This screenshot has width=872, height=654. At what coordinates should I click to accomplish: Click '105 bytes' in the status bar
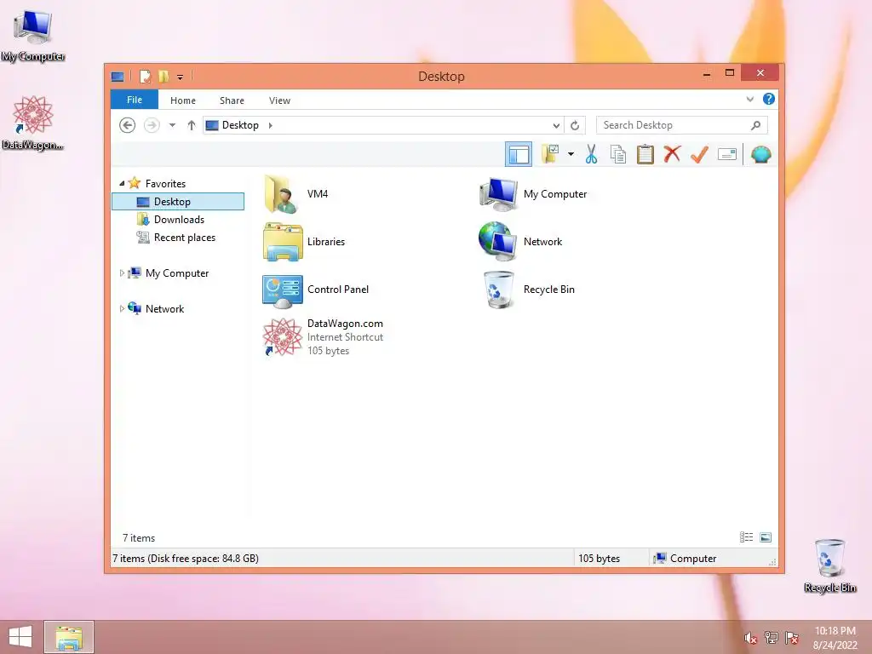tap(599, 559)
